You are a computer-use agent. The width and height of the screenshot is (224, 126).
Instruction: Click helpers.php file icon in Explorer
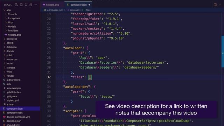(6, 35)
